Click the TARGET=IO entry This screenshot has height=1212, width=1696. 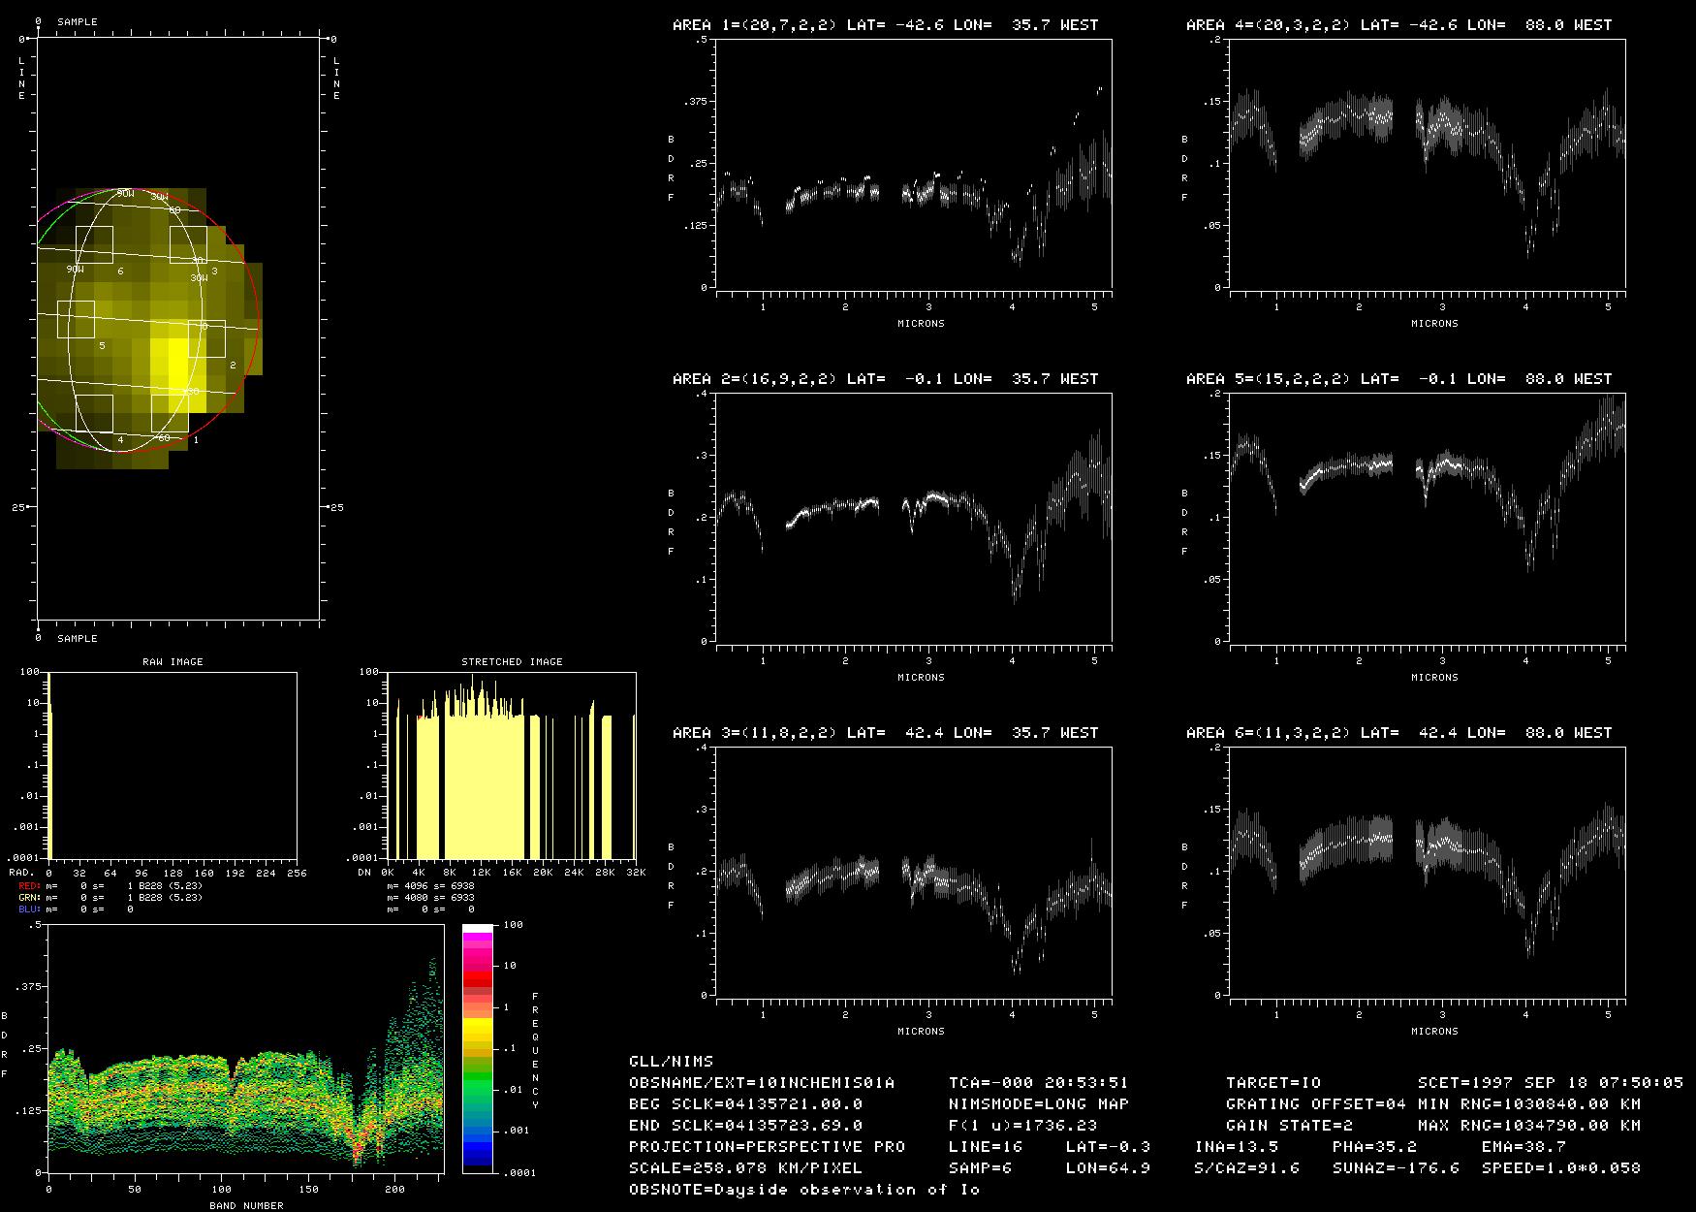(1273, 1083)
